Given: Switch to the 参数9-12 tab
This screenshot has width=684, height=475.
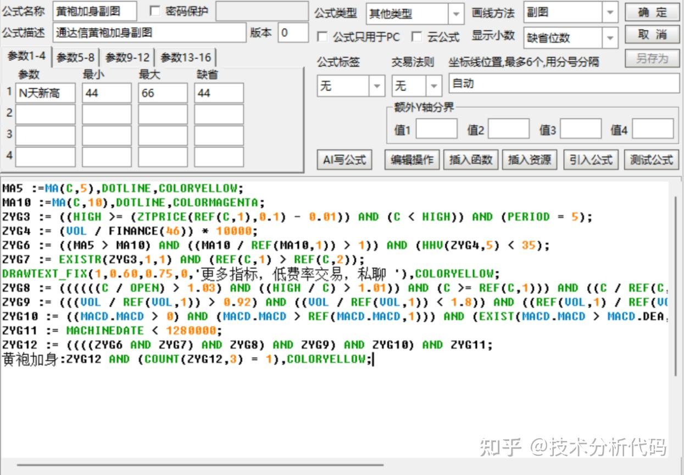Looking at the screenshot, I should pyautogui.click(x=127, y=57).
